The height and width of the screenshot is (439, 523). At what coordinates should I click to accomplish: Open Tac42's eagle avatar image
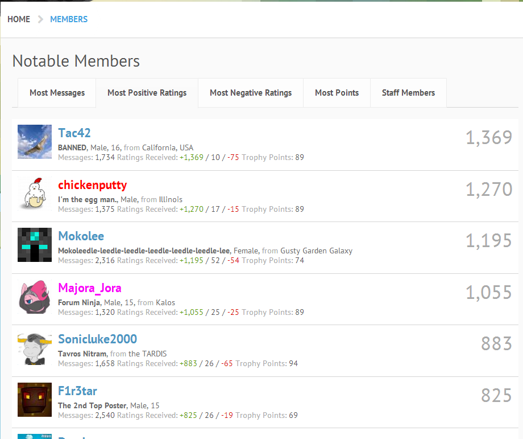pyautogui.click(x=35, y=142)
